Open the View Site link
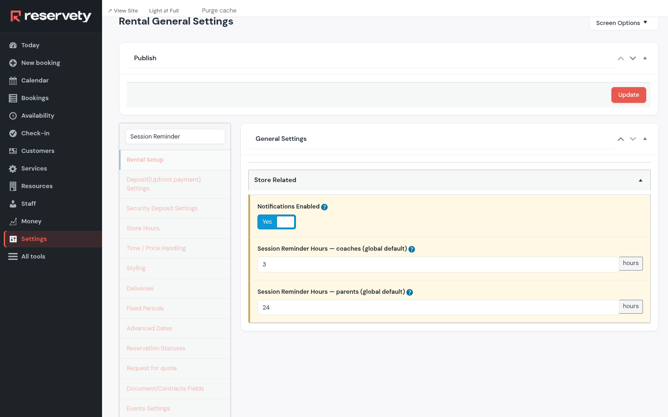This screenshot has width=668, height=417. [x=123, y=11]
